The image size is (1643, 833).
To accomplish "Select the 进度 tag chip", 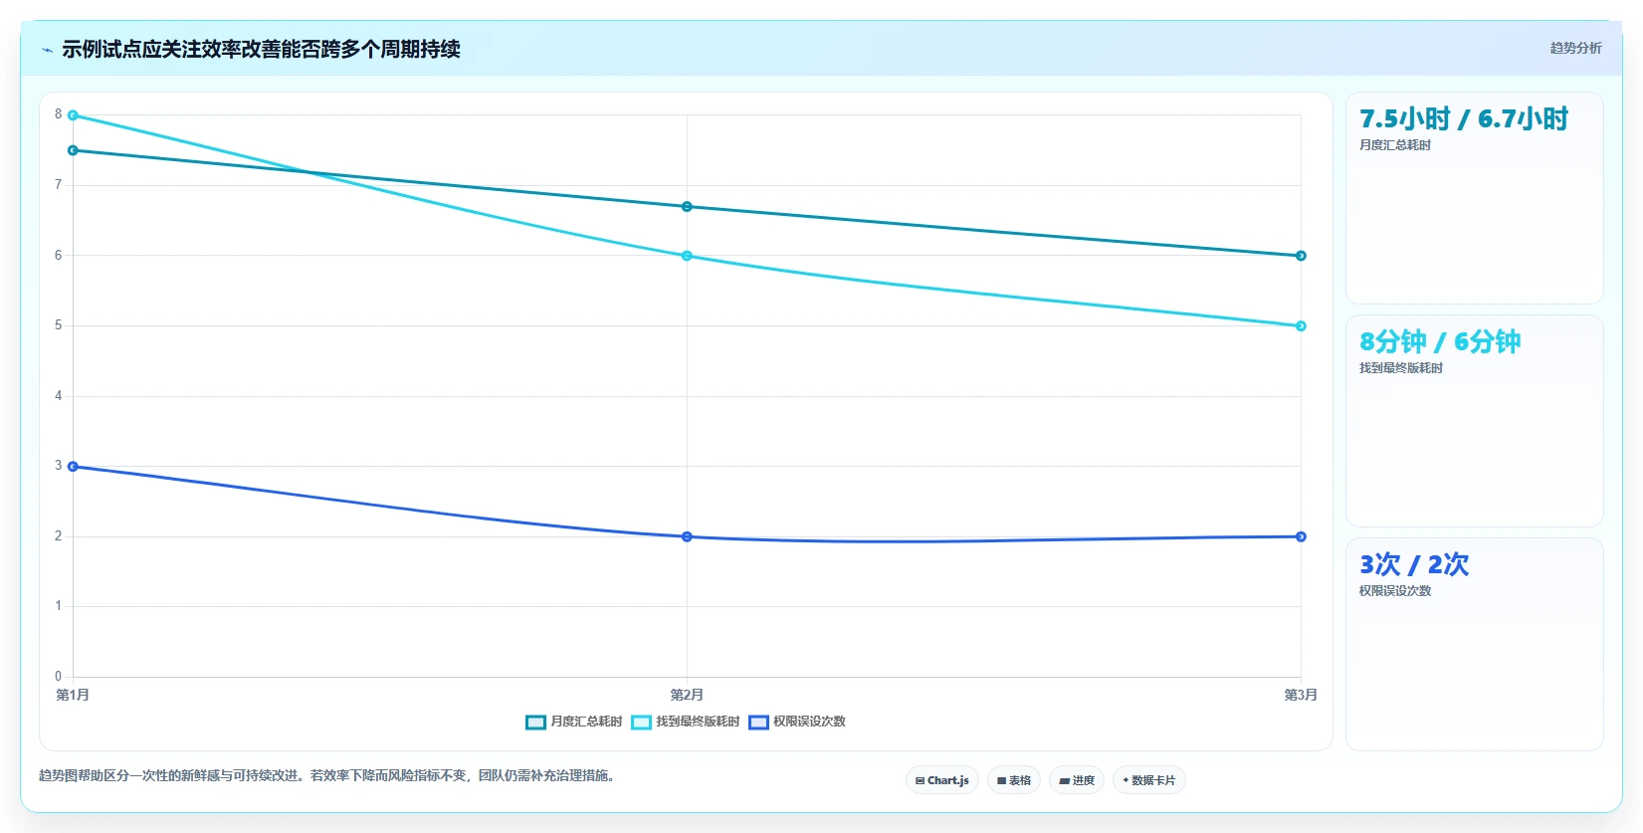I will pos(1077,780).
